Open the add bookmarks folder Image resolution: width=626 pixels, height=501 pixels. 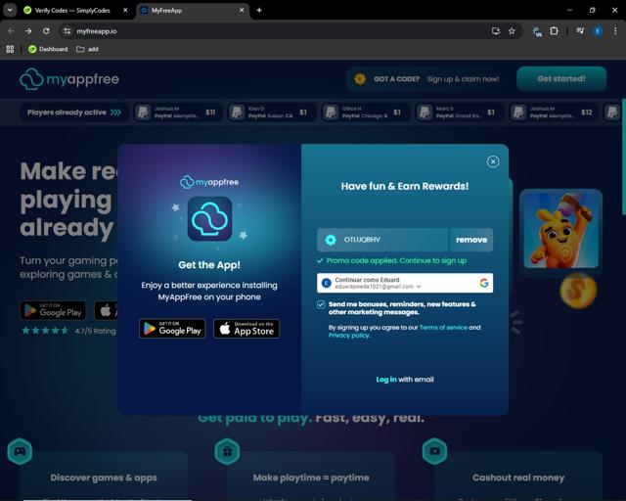pyautogui.click(x=87, y=49)
